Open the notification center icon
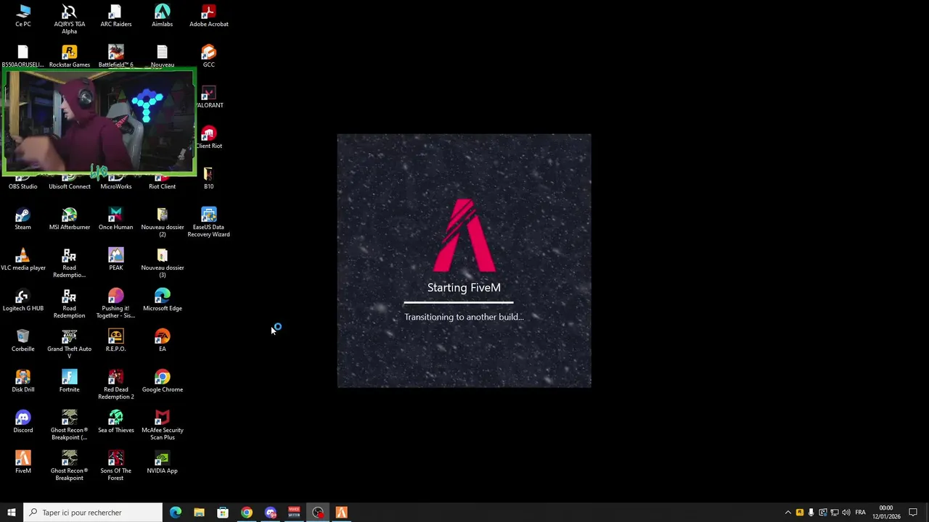The image size is (929, 522). click(913, 513)
